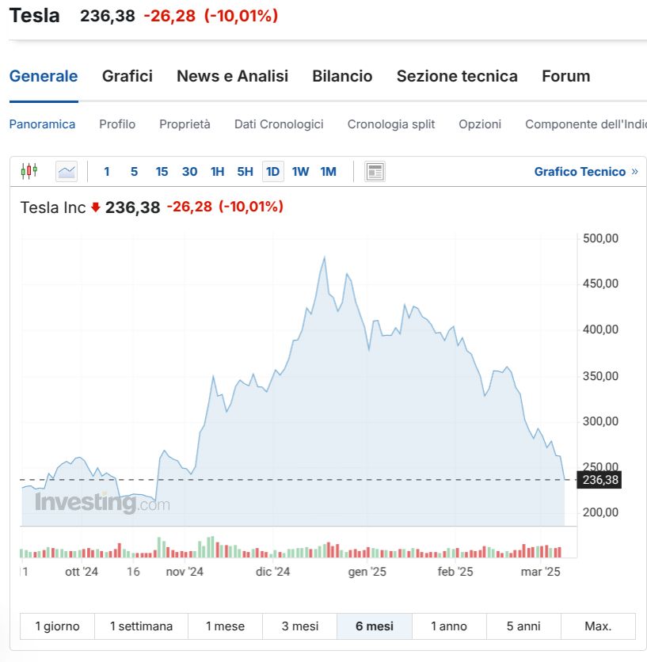Click the Investing.com watermark logo
Screen dimensions: 647x662
[x=102, y=503]
